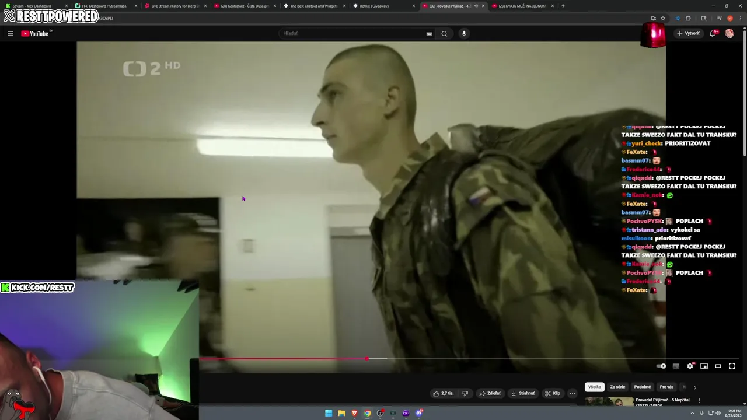Dislike the video with thumbs down

point(465,393)
